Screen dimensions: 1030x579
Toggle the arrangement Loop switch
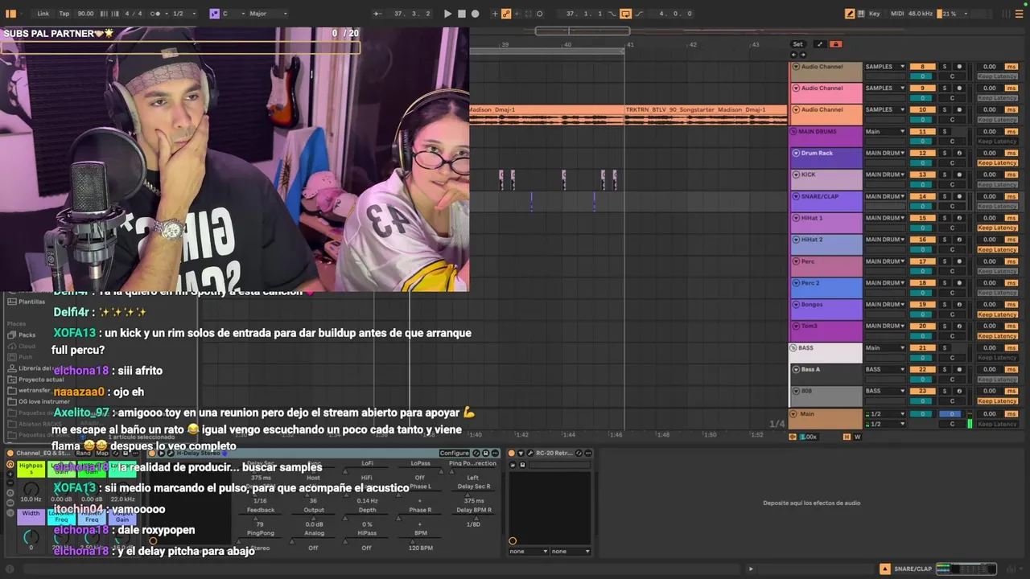point(625,14)
